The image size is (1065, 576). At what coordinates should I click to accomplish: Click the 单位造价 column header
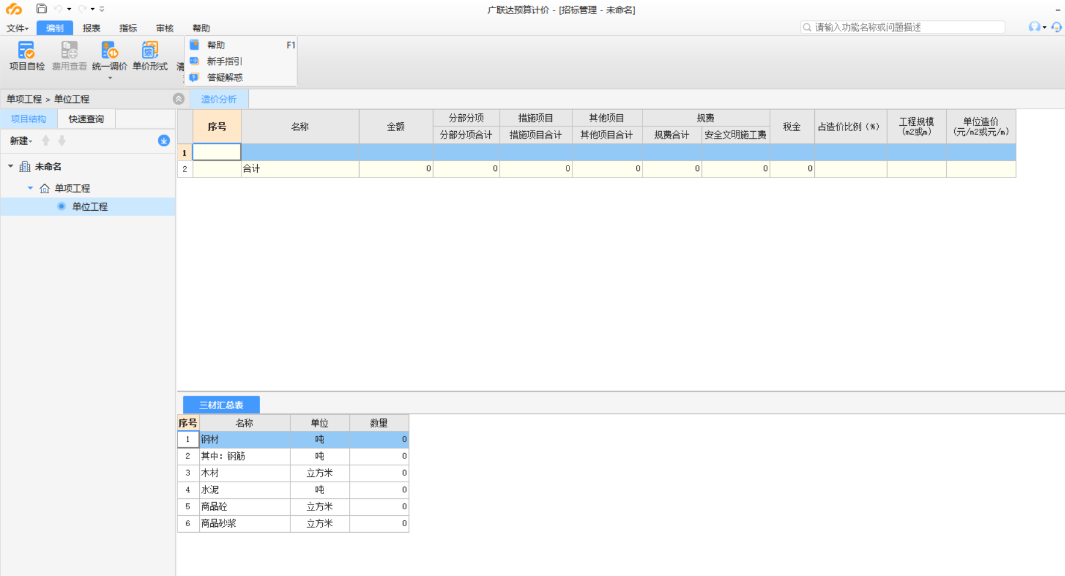point(981,126)
